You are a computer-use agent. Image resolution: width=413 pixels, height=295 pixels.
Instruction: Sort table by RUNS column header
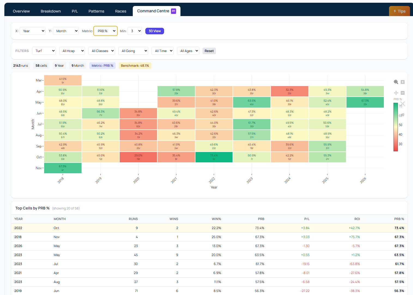(133, 219)
